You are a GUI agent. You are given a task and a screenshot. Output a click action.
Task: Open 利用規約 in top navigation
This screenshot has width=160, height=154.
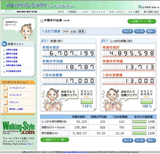point(73,12)
